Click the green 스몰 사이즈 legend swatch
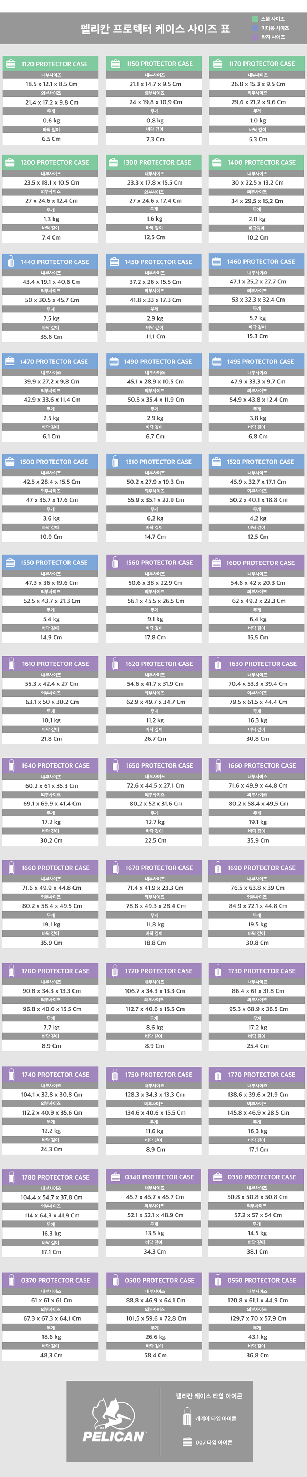Viewport: 307px width, 1477px height. coord(255,20)
